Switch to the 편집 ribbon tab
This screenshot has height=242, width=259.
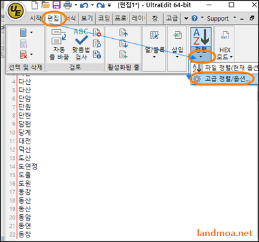[x=53, y=19]
